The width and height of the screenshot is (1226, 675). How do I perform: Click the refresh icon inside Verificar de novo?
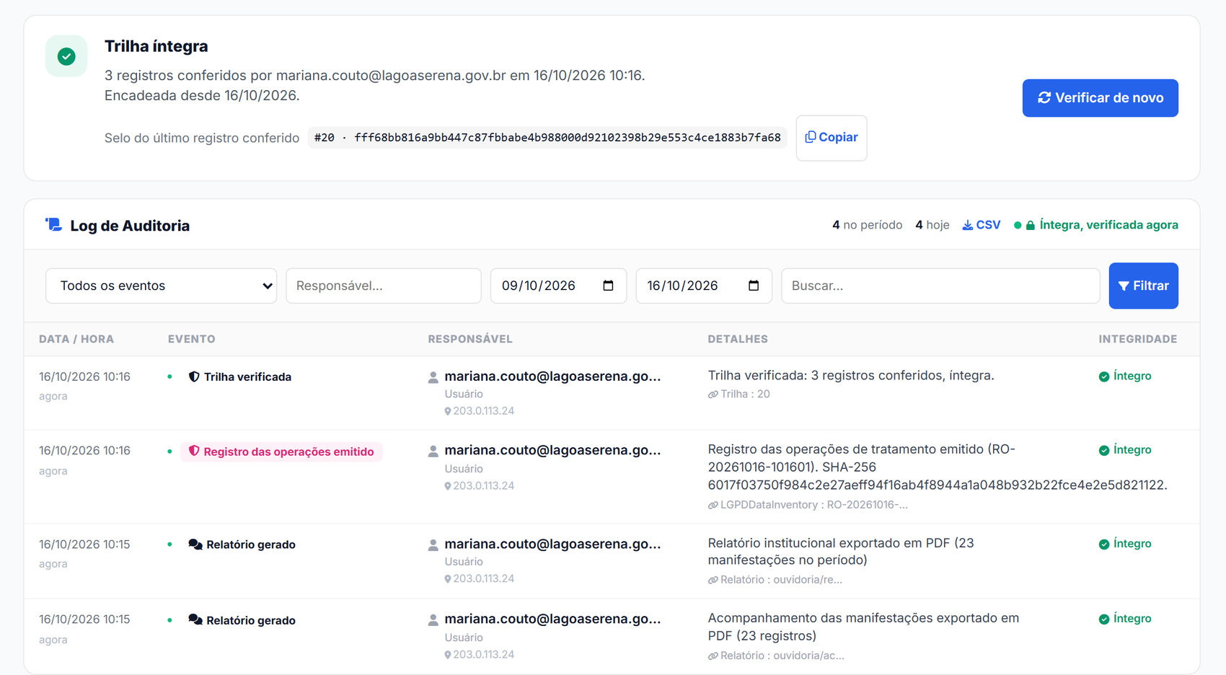tap(1044, 97)
